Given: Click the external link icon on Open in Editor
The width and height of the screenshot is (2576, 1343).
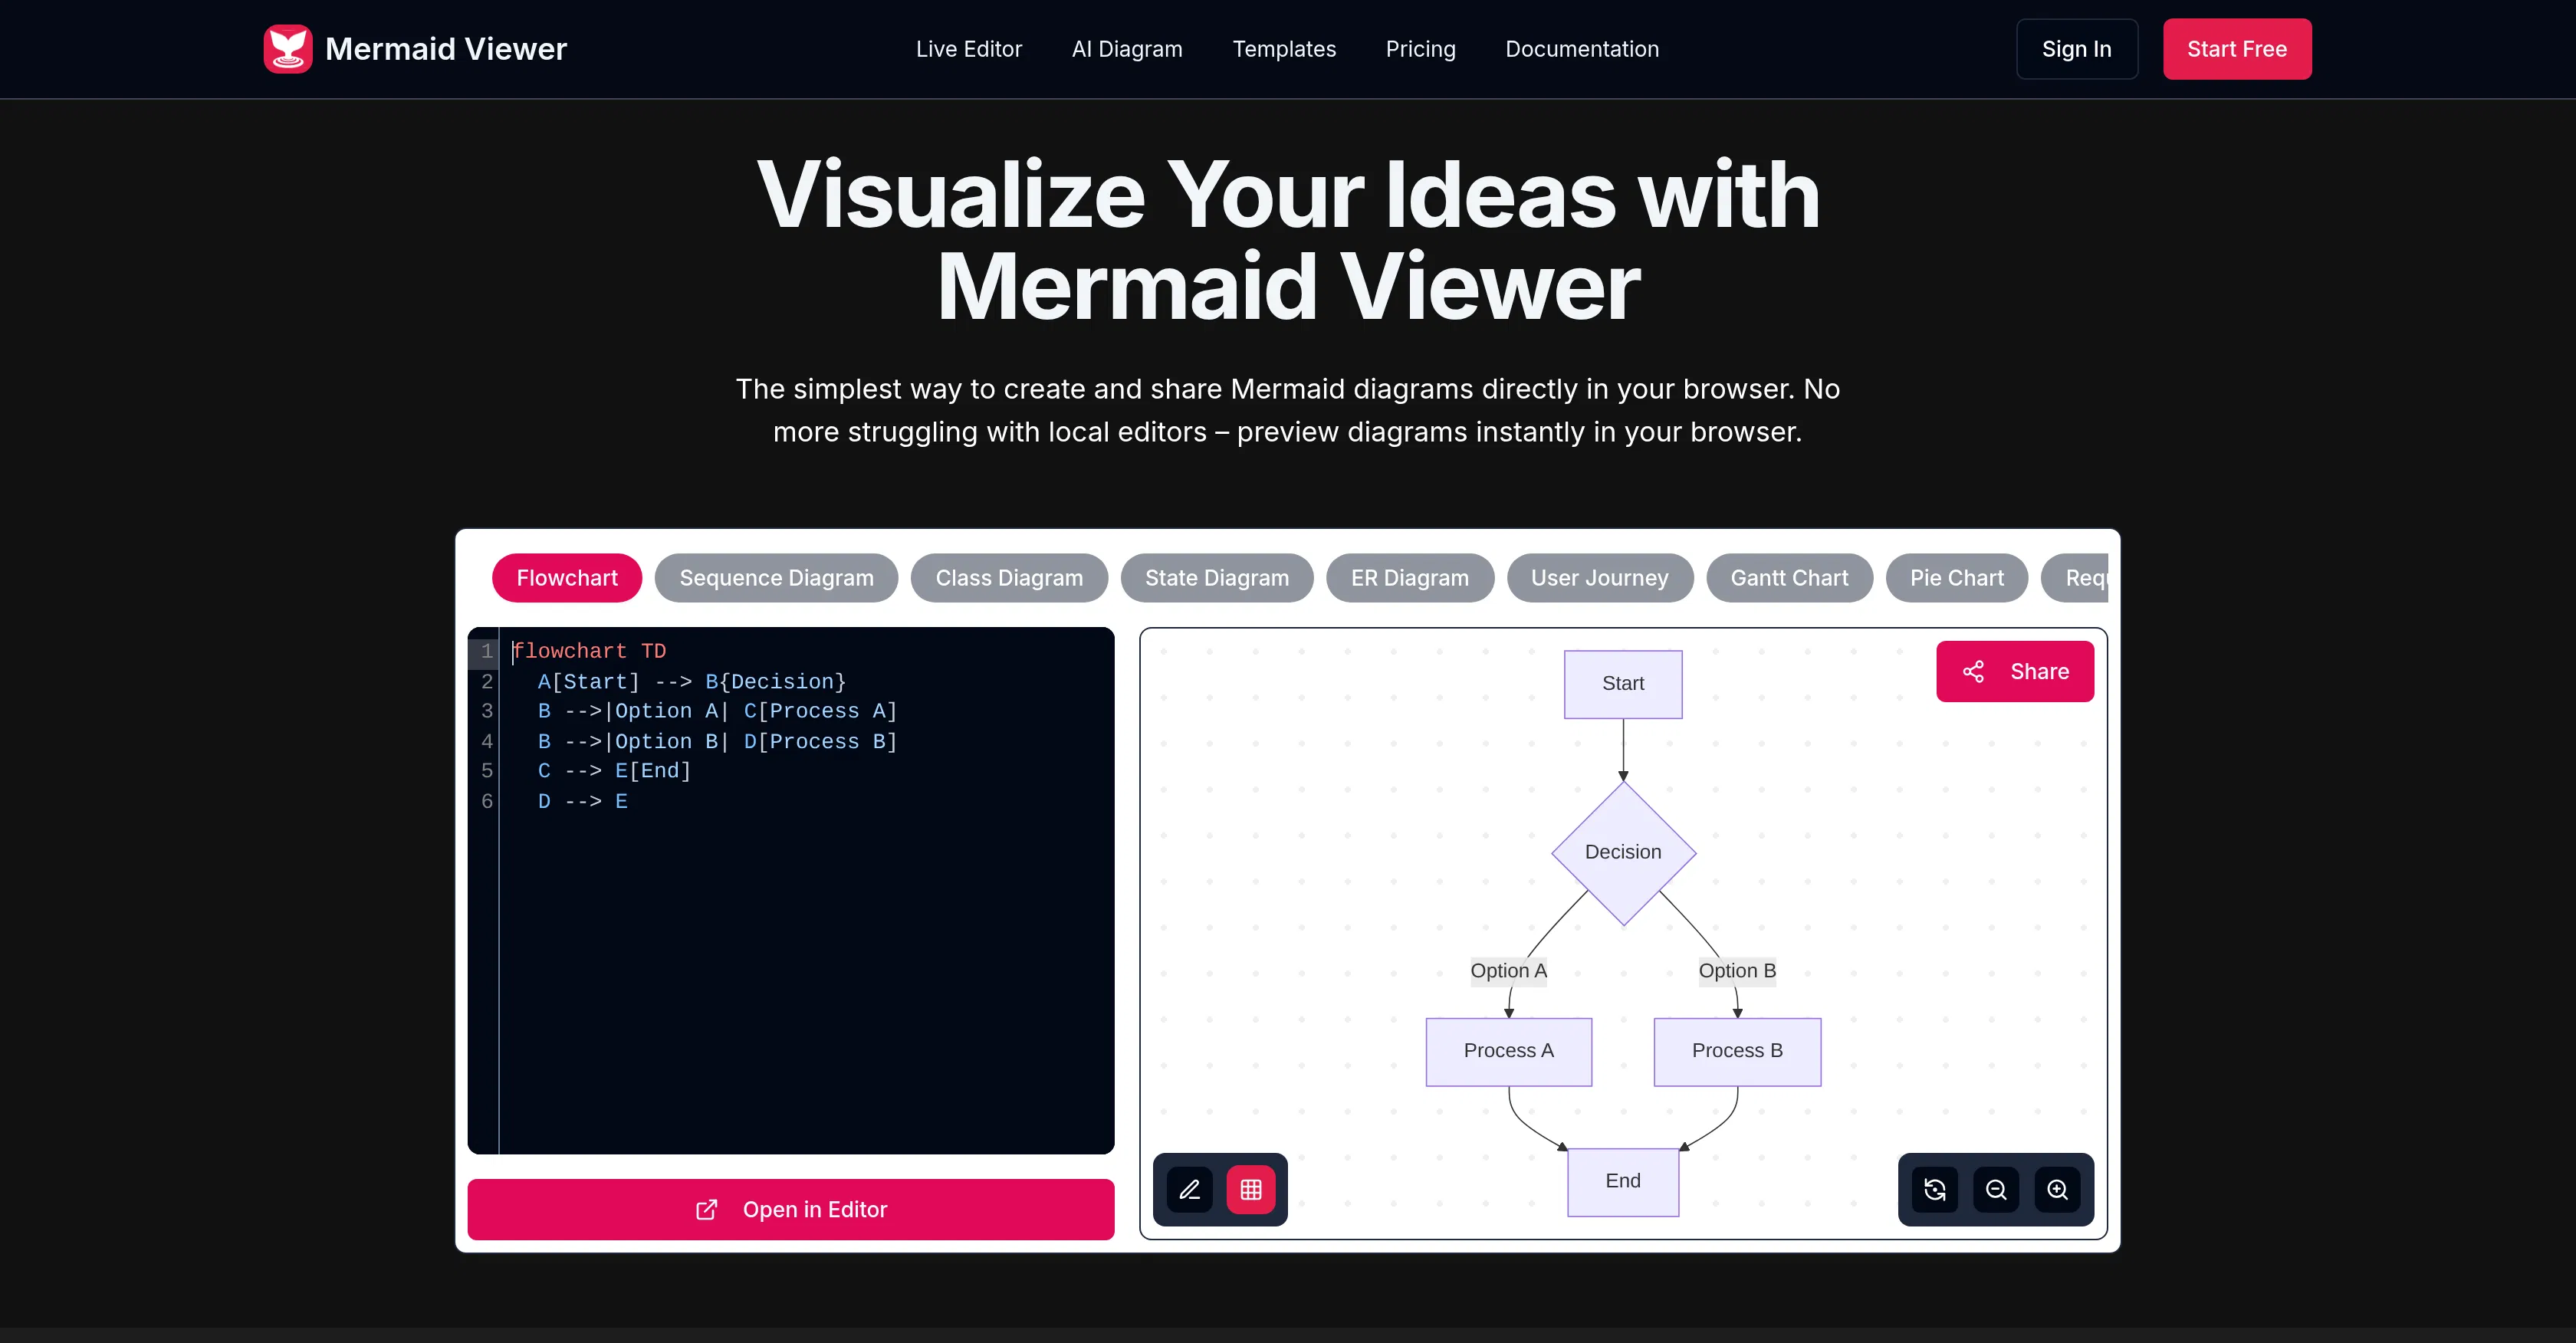Looking at the screenshot, I should [x=707, y=1209].
